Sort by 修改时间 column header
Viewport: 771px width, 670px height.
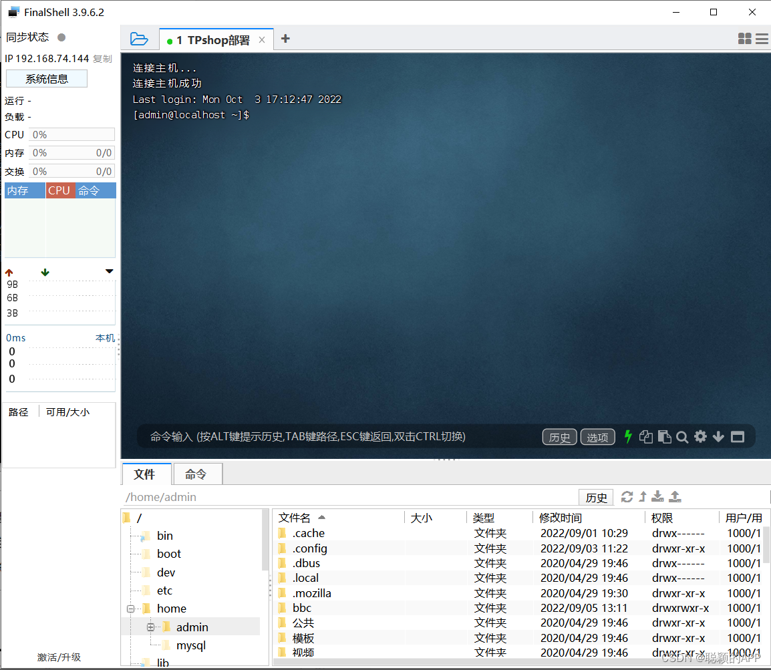[589, 518]
